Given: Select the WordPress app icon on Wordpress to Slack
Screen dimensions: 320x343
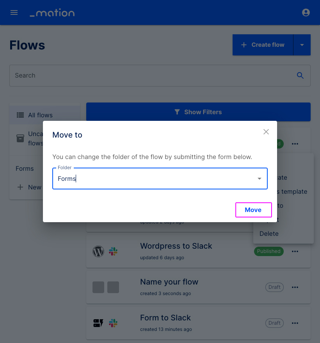Looking at the screenshot, I should pyautogui.click(x=98, y=251).
